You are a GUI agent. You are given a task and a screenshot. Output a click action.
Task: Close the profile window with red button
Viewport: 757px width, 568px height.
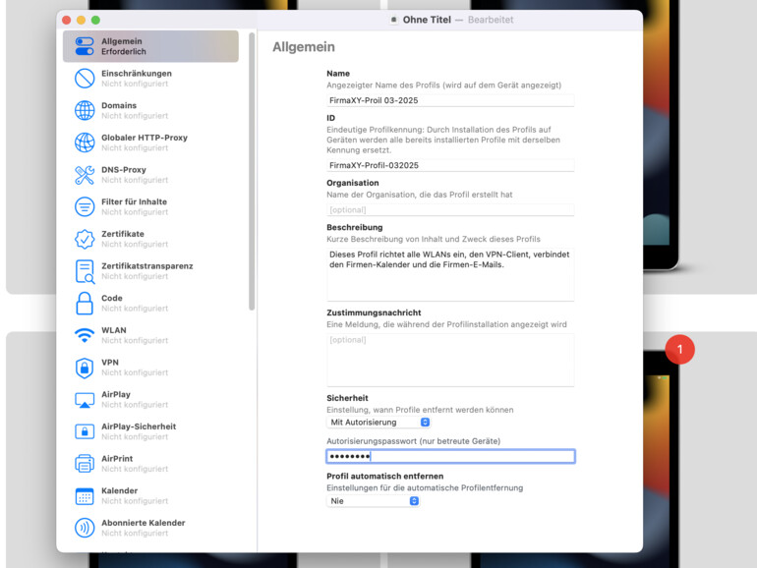point(67,20)
